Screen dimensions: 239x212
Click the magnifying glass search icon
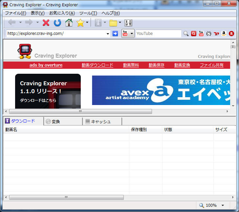click(x=186, y=34)
